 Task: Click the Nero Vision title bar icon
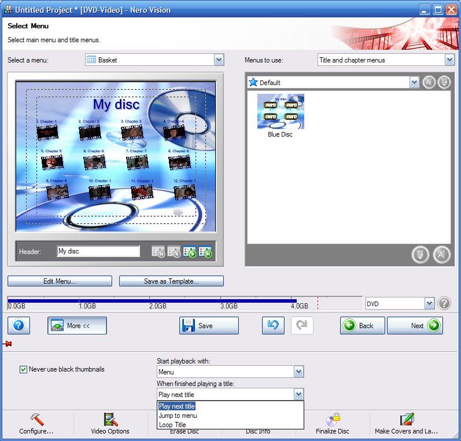tap(9, 9)
